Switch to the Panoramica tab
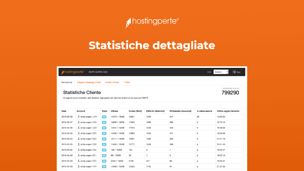The width and height of the screenshot is (304, 171). [66, 82]
